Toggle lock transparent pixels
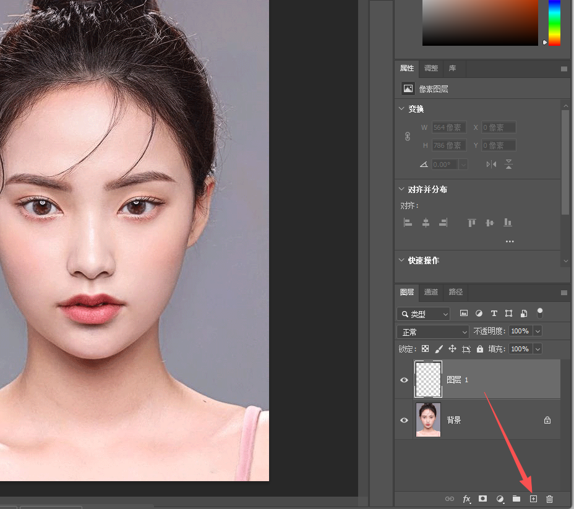 pyautogui.click(x=425, y=349)
